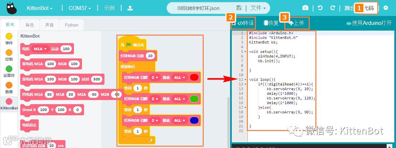Image resolution: width=396 pixels, height=148 pixels.
Task: Select the 数据 data category circle
Action: tap(9, 85)
